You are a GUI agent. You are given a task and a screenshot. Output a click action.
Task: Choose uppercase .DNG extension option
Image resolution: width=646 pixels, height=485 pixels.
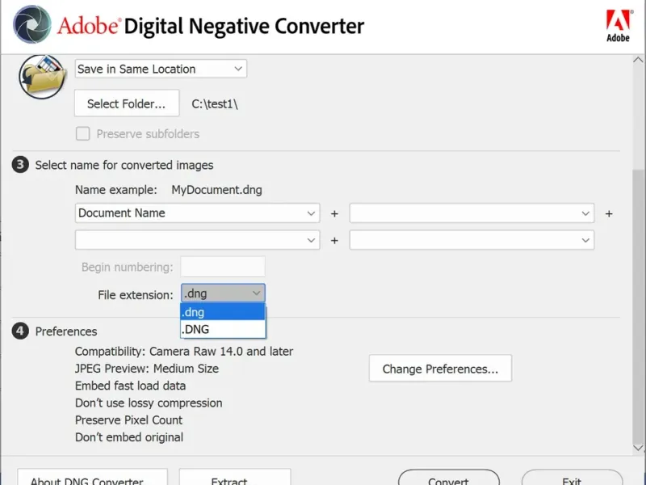click(x=222, y=329)
